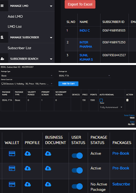
Task: Open wallet in the Subscribe row
Action: tap(12, 184)
